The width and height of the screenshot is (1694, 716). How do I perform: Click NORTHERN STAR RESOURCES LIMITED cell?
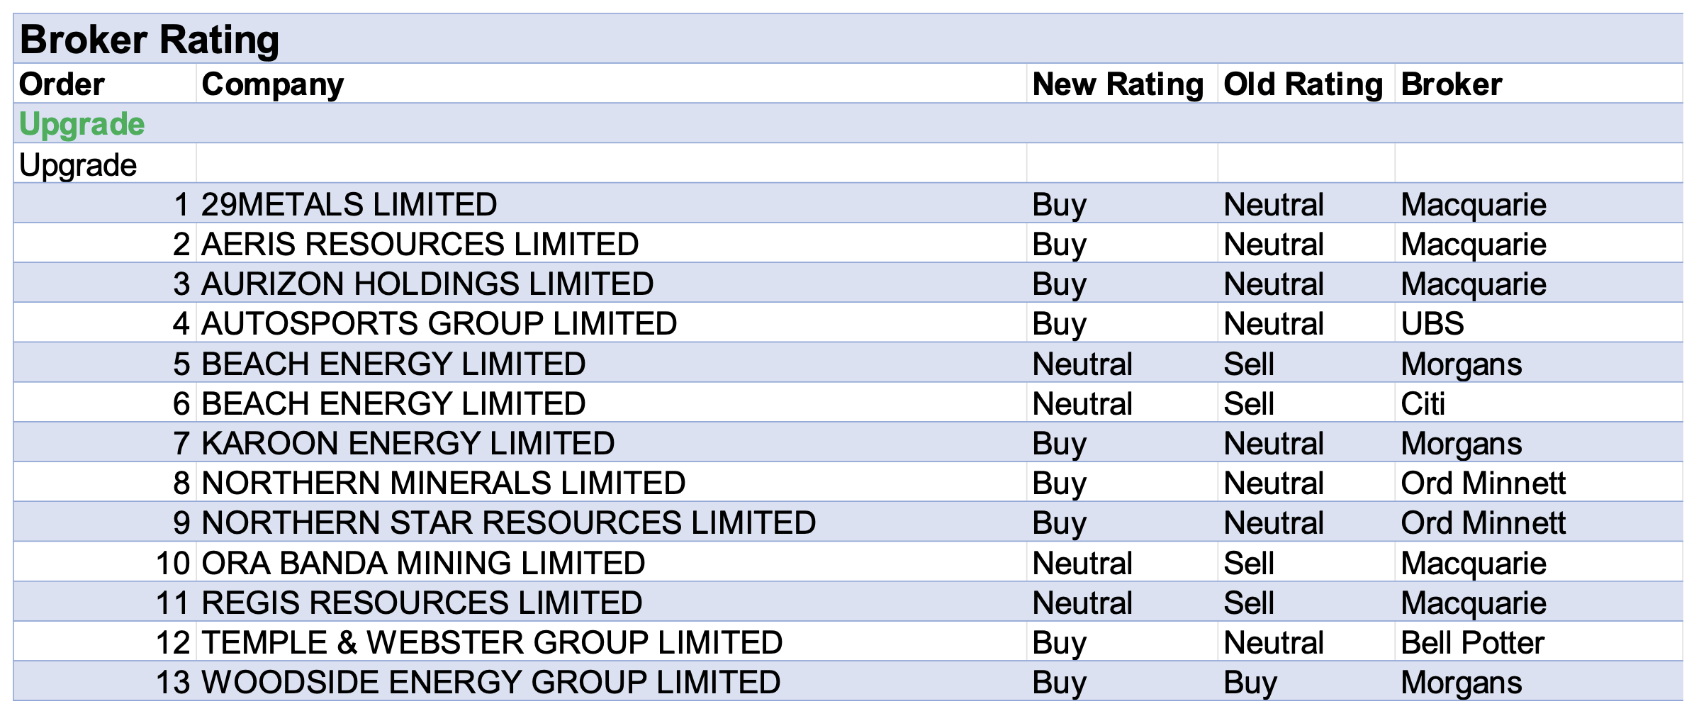pos(508,522)
